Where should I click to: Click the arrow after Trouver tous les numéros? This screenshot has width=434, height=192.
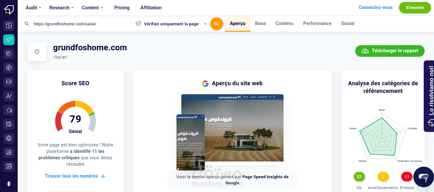click(x=103, y=176)
